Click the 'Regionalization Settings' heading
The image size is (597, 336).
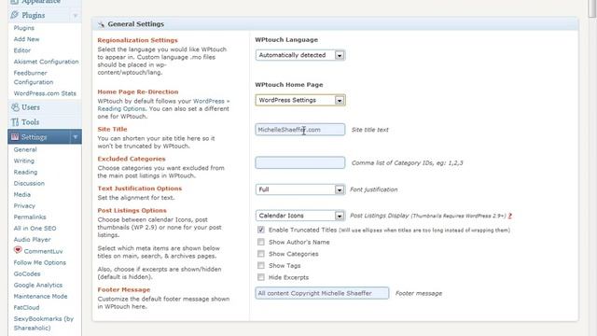[x=137, y=40]
